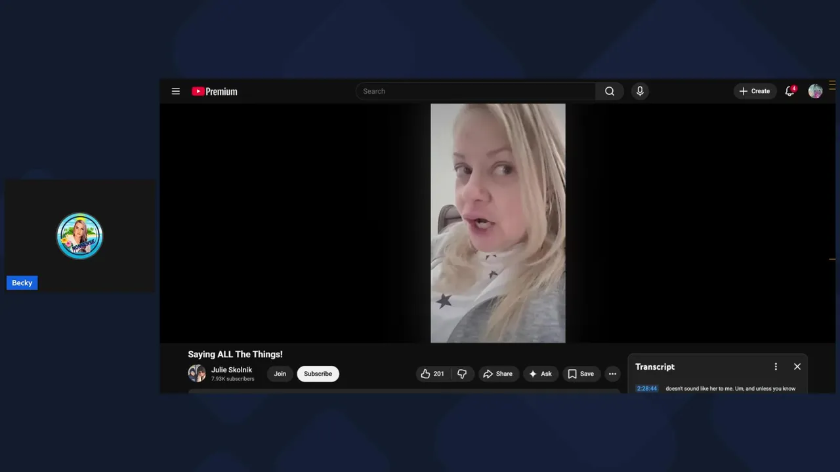Open the YouTube hamburger guide menu
The height and width of the screenshot is (472, 840).
(176, 91)
